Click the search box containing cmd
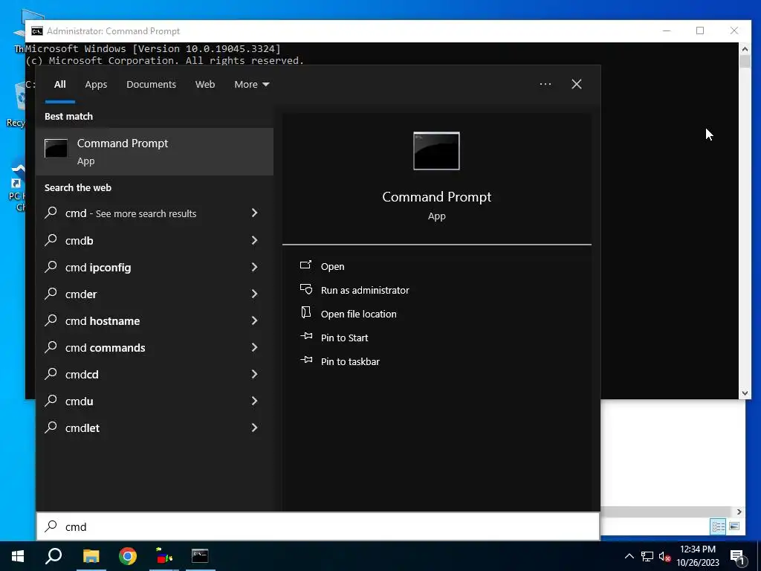This screenshot has height=571, width=761. [x=318, y=526]
